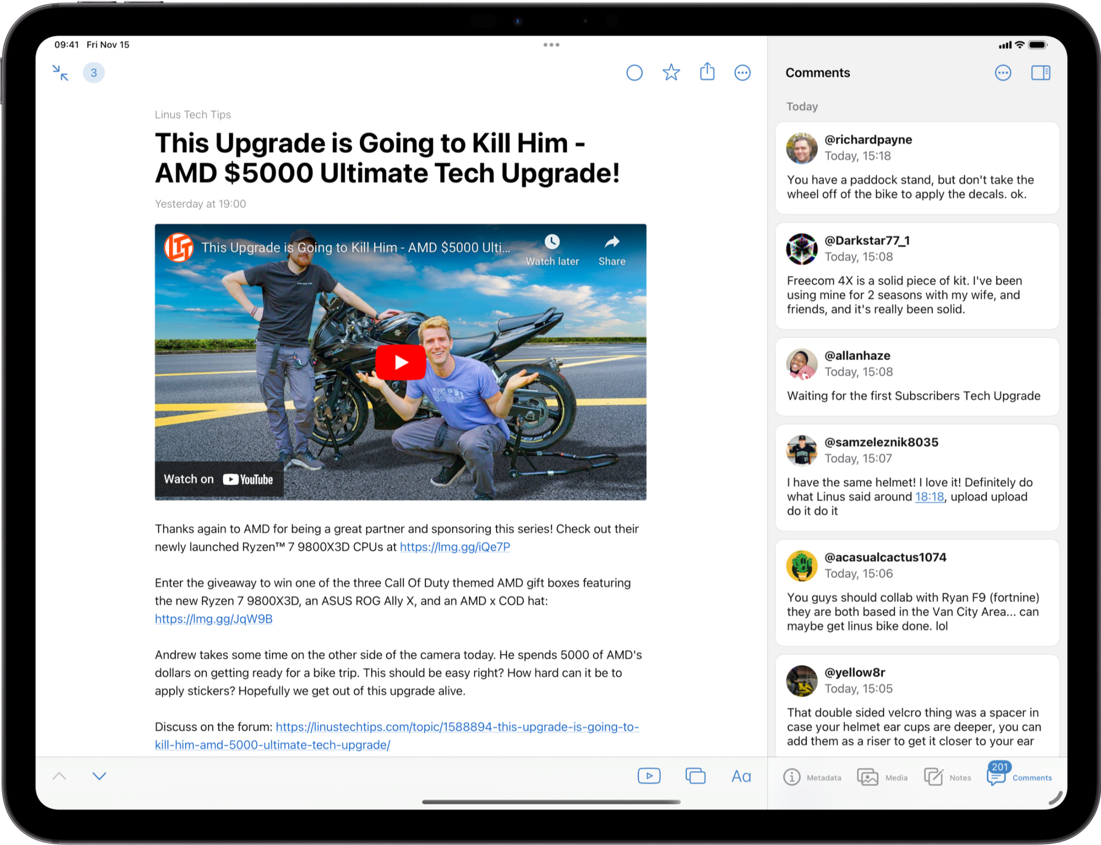Image resolution: width=1101 pixels, height=845 pixels.
Task: Open @richardpayne avatar
Action: [802, 148]
